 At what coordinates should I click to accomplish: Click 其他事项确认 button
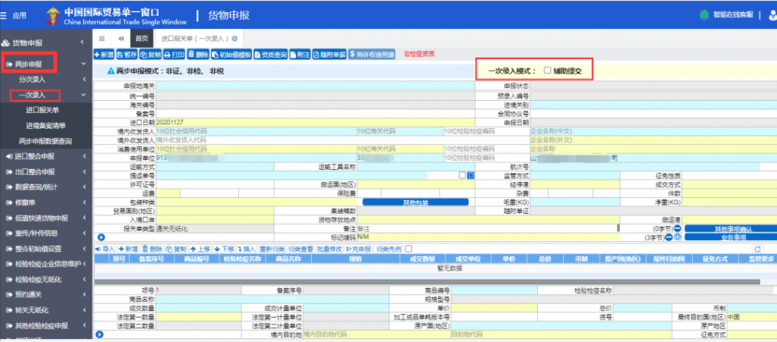click(731, 229)
